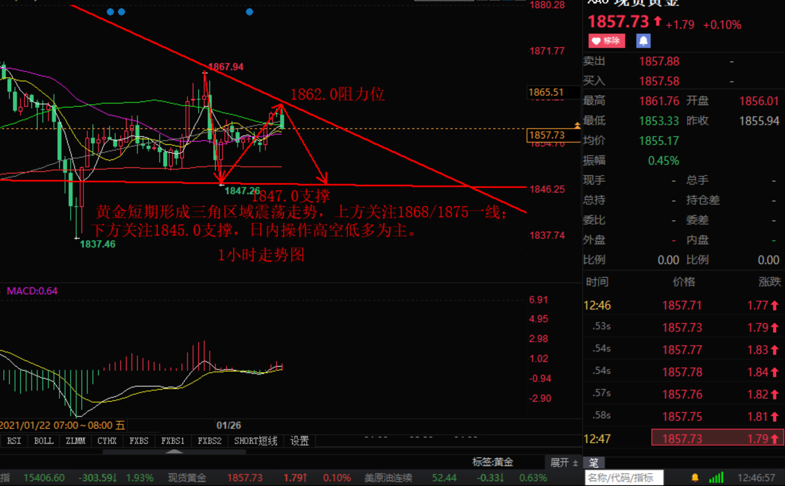Click the 标签:黄金 tag label

(492, 462)
